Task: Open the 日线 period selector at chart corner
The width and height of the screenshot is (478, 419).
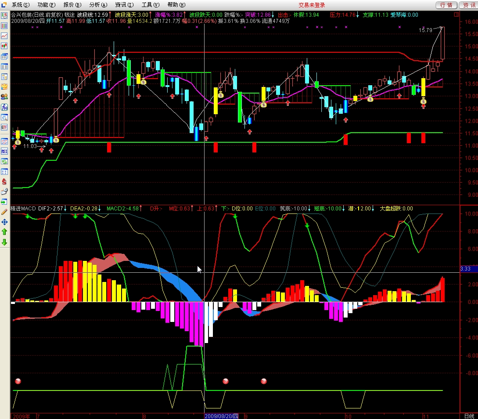Action: click(469, 415)
